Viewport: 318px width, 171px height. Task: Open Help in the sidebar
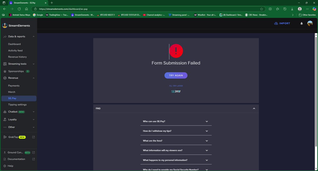[x=11, y=166]
